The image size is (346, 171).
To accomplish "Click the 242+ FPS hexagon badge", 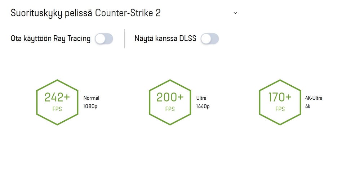I will (x=57, y=102).
